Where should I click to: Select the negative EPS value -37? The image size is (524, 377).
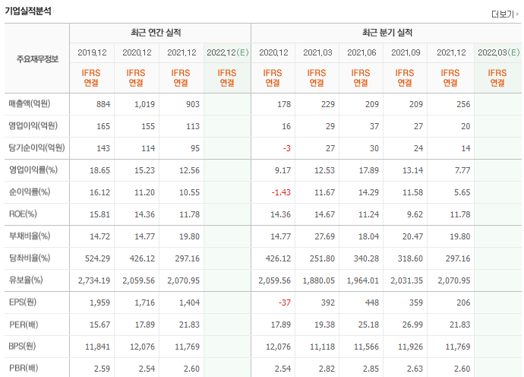(285, 303)
